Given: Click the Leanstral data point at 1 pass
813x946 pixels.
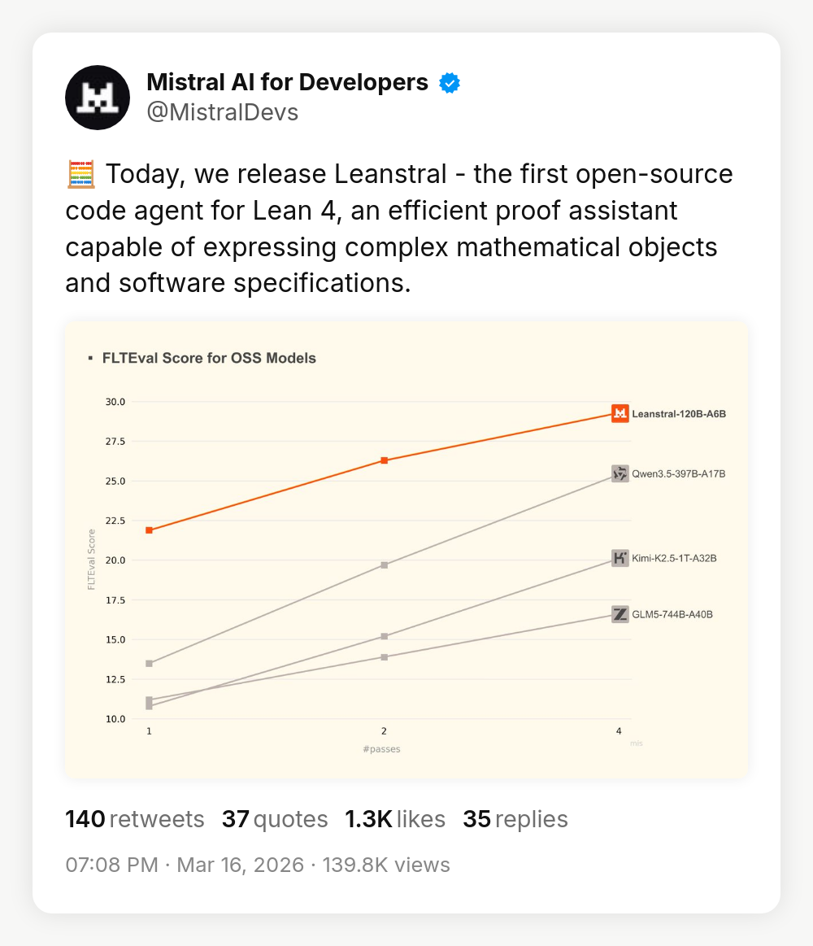Looking at the screenshot, I should point(149,530).
